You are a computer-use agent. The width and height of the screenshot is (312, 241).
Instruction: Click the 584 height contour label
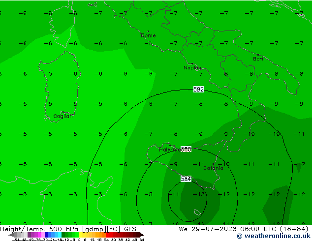pos(186,179)
